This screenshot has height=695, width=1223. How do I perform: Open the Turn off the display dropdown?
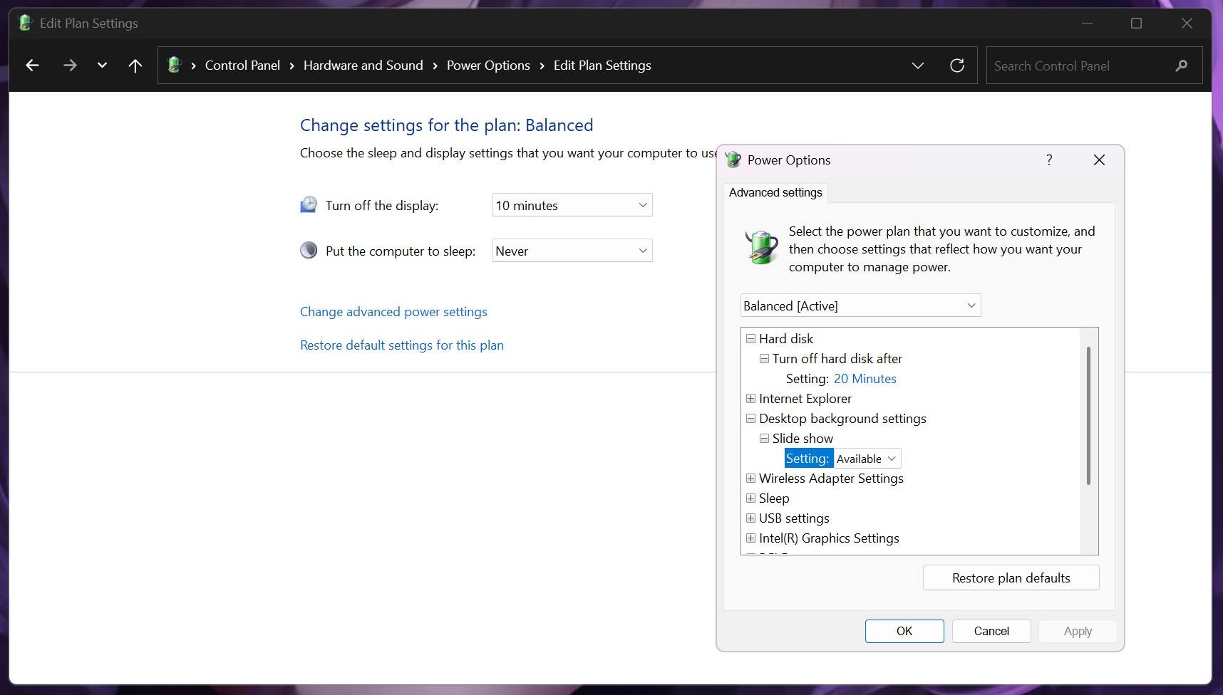point(572,205)
